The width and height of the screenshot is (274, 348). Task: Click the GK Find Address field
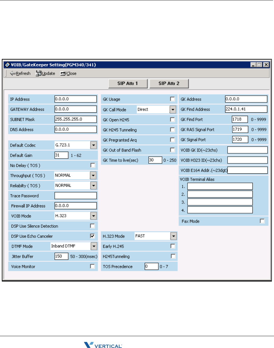pyautogui.click(x=246, y=109)
